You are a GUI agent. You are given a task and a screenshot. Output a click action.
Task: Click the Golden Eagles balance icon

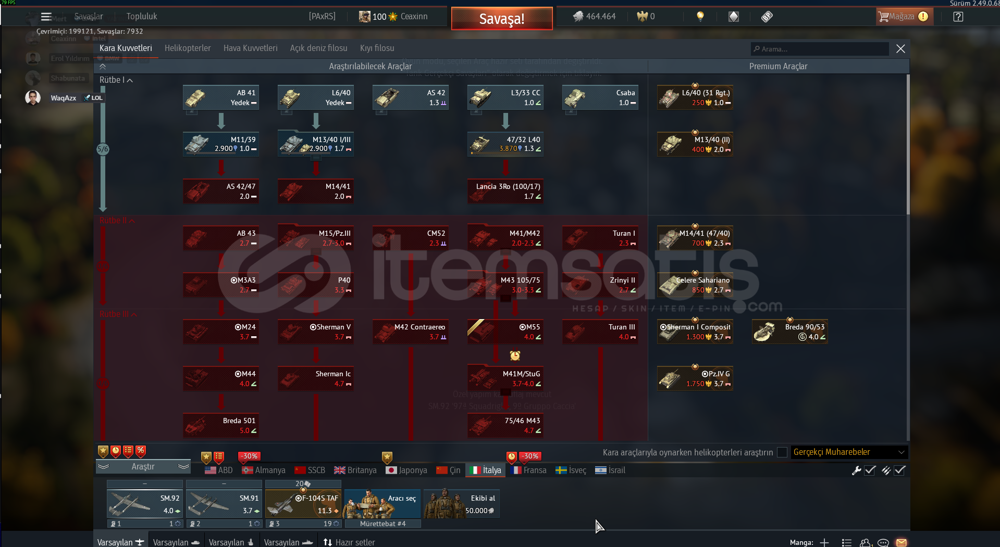click(642, 17)
